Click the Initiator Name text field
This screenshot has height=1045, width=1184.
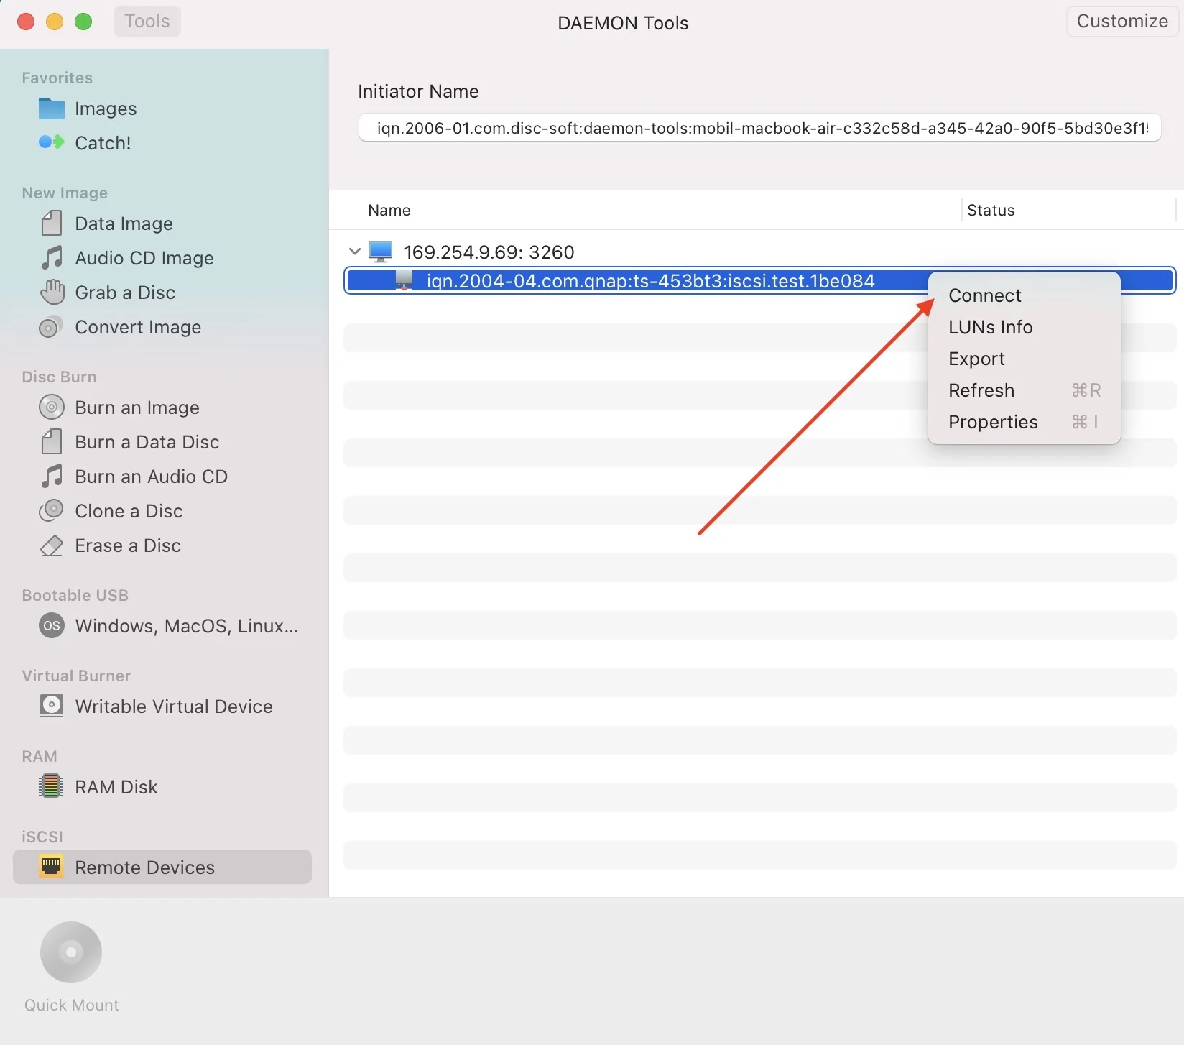(759, 128)
